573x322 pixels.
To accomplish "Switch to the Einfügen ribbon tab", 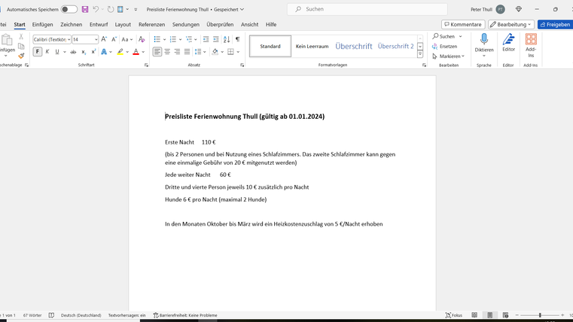I will 42,24.
